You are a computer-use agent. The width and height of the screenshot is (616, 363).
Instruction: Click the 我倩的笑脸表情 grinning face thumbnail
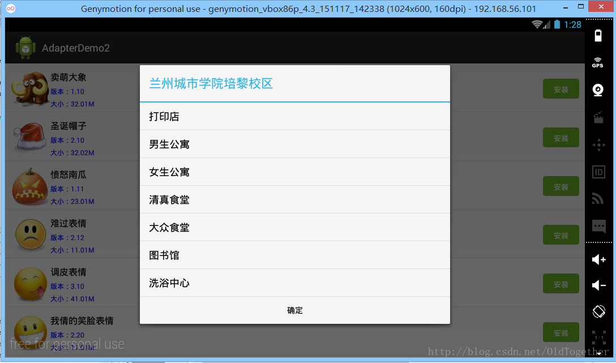click(31, 332)
